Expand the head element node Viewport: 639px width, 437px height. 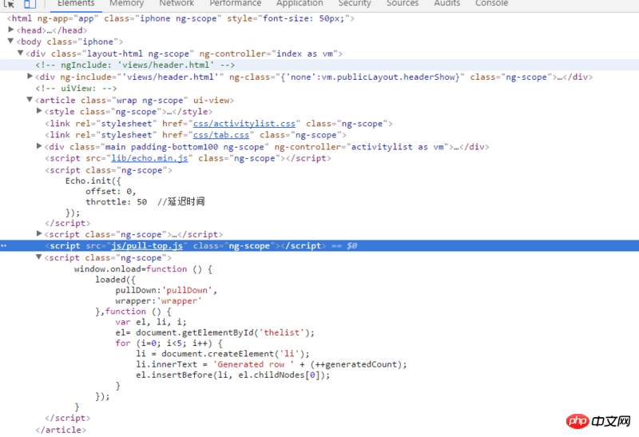[11, 30]
